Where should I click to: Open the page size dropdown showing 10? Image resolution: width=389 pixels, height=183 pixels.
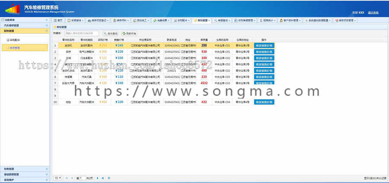point(58,178)
